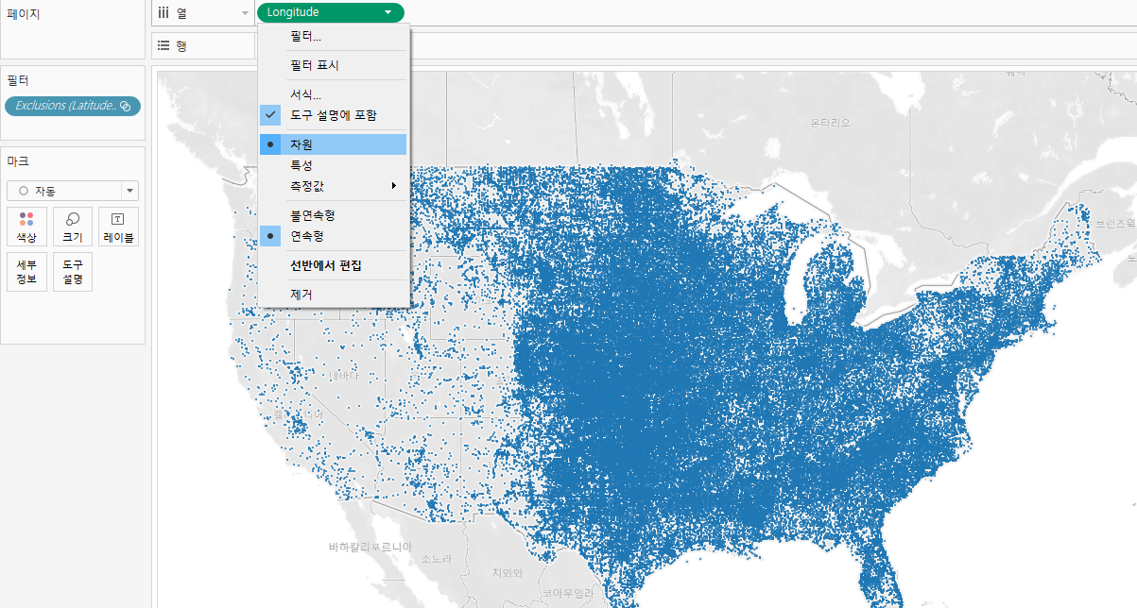Image resolution: width=1137 pixels, height=608 pixels.
Task: Click the 치와와 map label
Action: click(507, 573)
